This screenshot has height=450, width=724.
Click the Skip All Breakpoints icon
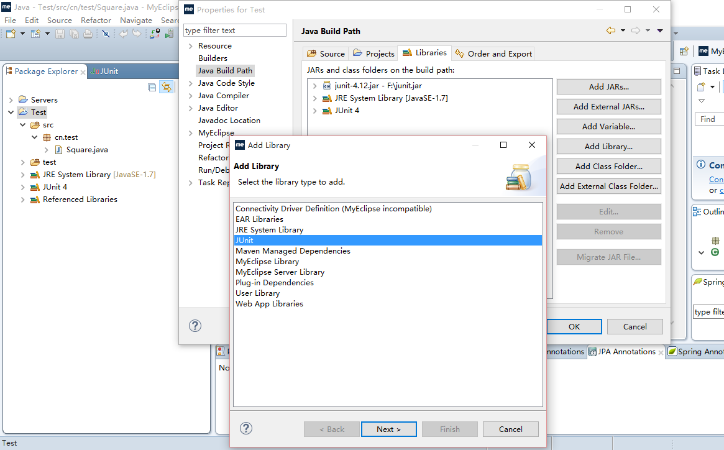[106, 34]
